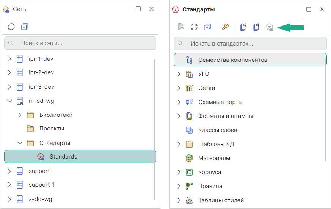Expand the Корпуса node
Viewport: 331px width, 209px height.
(x=179, y=172)
